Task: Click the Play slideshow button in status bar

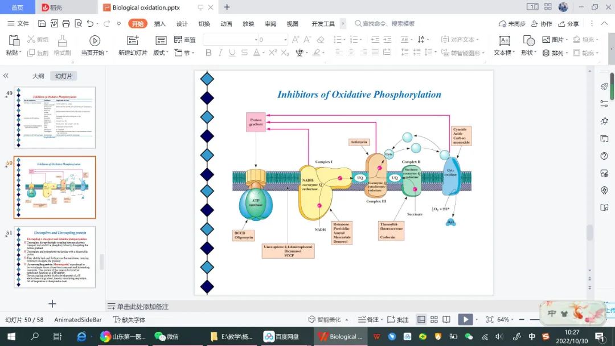Action: [x=465, y=320]
